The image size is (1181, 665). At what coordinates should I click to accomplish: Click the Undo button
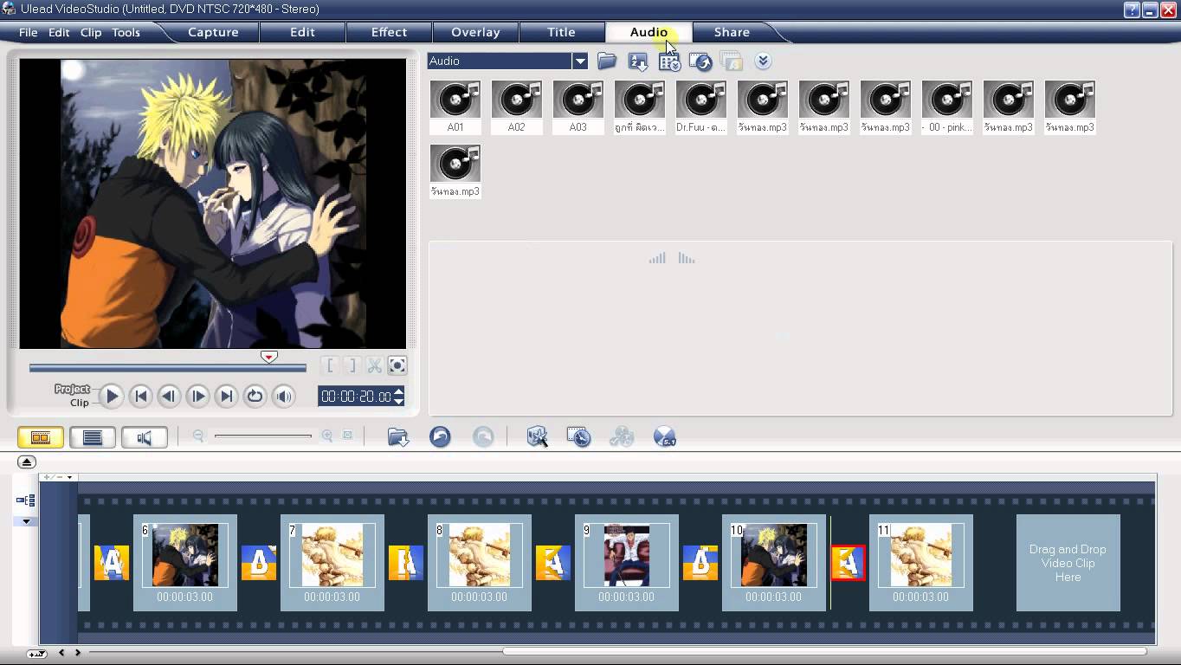click(x=440, y=436)
